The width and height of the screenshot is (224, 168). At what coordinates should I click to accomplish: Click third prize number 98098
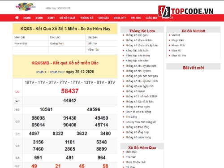(x=38, y=118)
